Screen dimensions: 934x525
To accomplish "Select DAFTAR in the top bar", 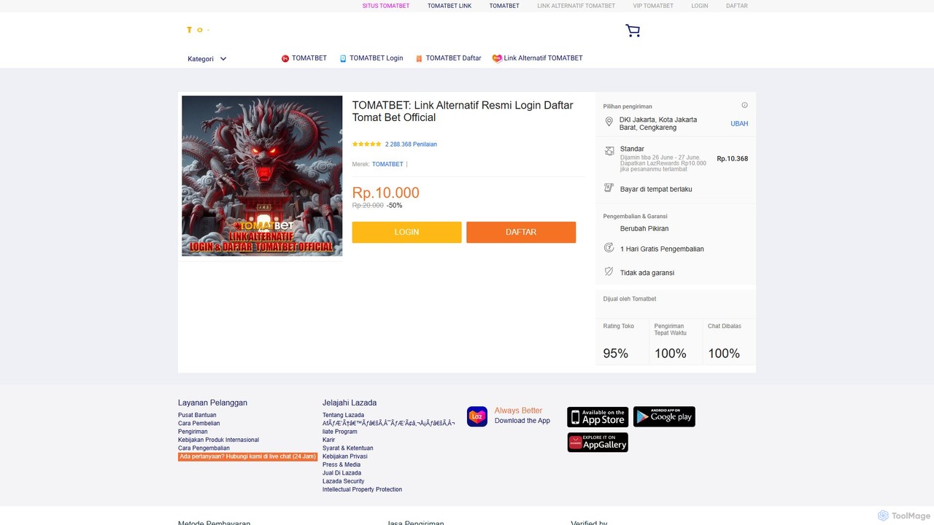I will [737, 6].
